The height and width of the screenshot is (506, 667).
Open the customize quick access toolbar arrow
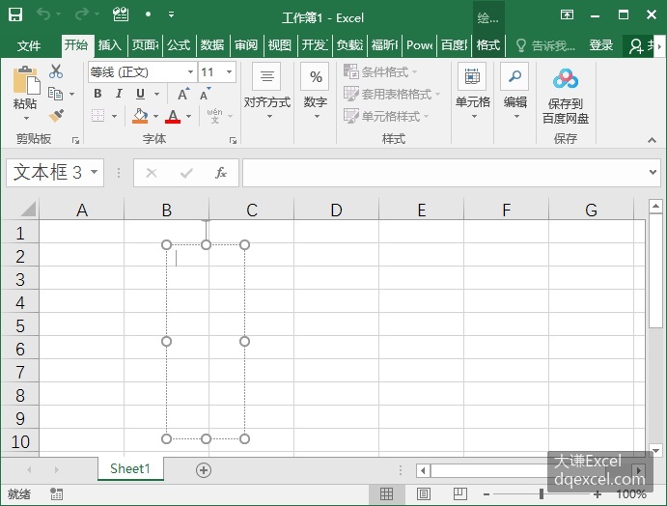(x=171, y=14)
